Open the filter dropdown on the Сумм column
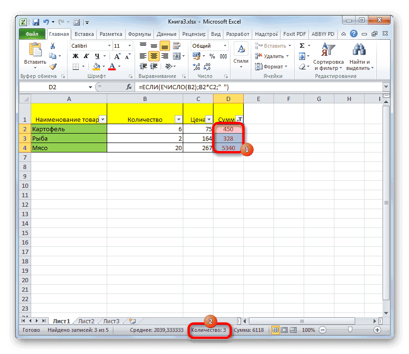 (x=239, y=118)
